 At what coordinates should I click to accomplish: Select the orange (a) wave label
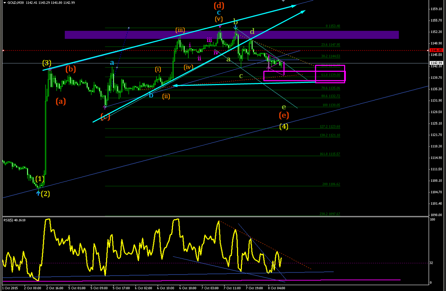pos(61,102)
